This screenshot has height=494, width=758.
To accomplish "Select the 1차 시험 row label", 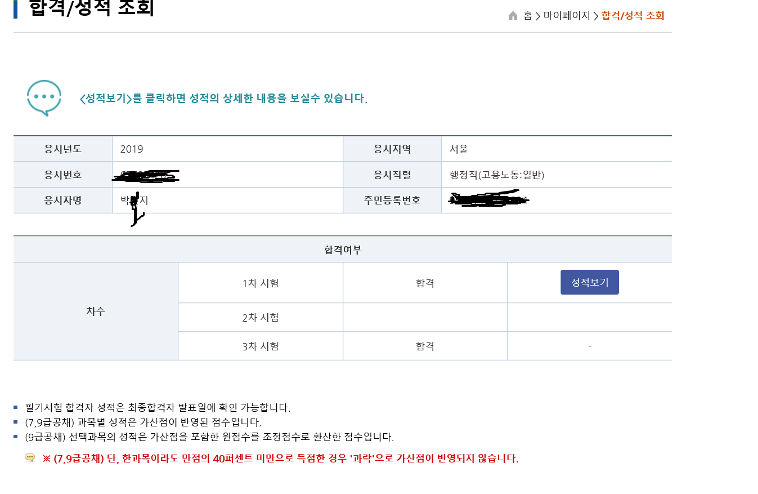I will click(x=260, y=283).
